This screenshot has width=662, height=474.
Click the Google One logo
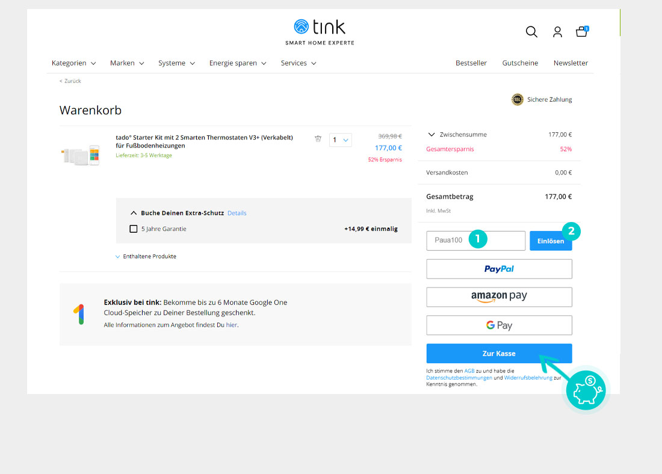pos(79,314)
